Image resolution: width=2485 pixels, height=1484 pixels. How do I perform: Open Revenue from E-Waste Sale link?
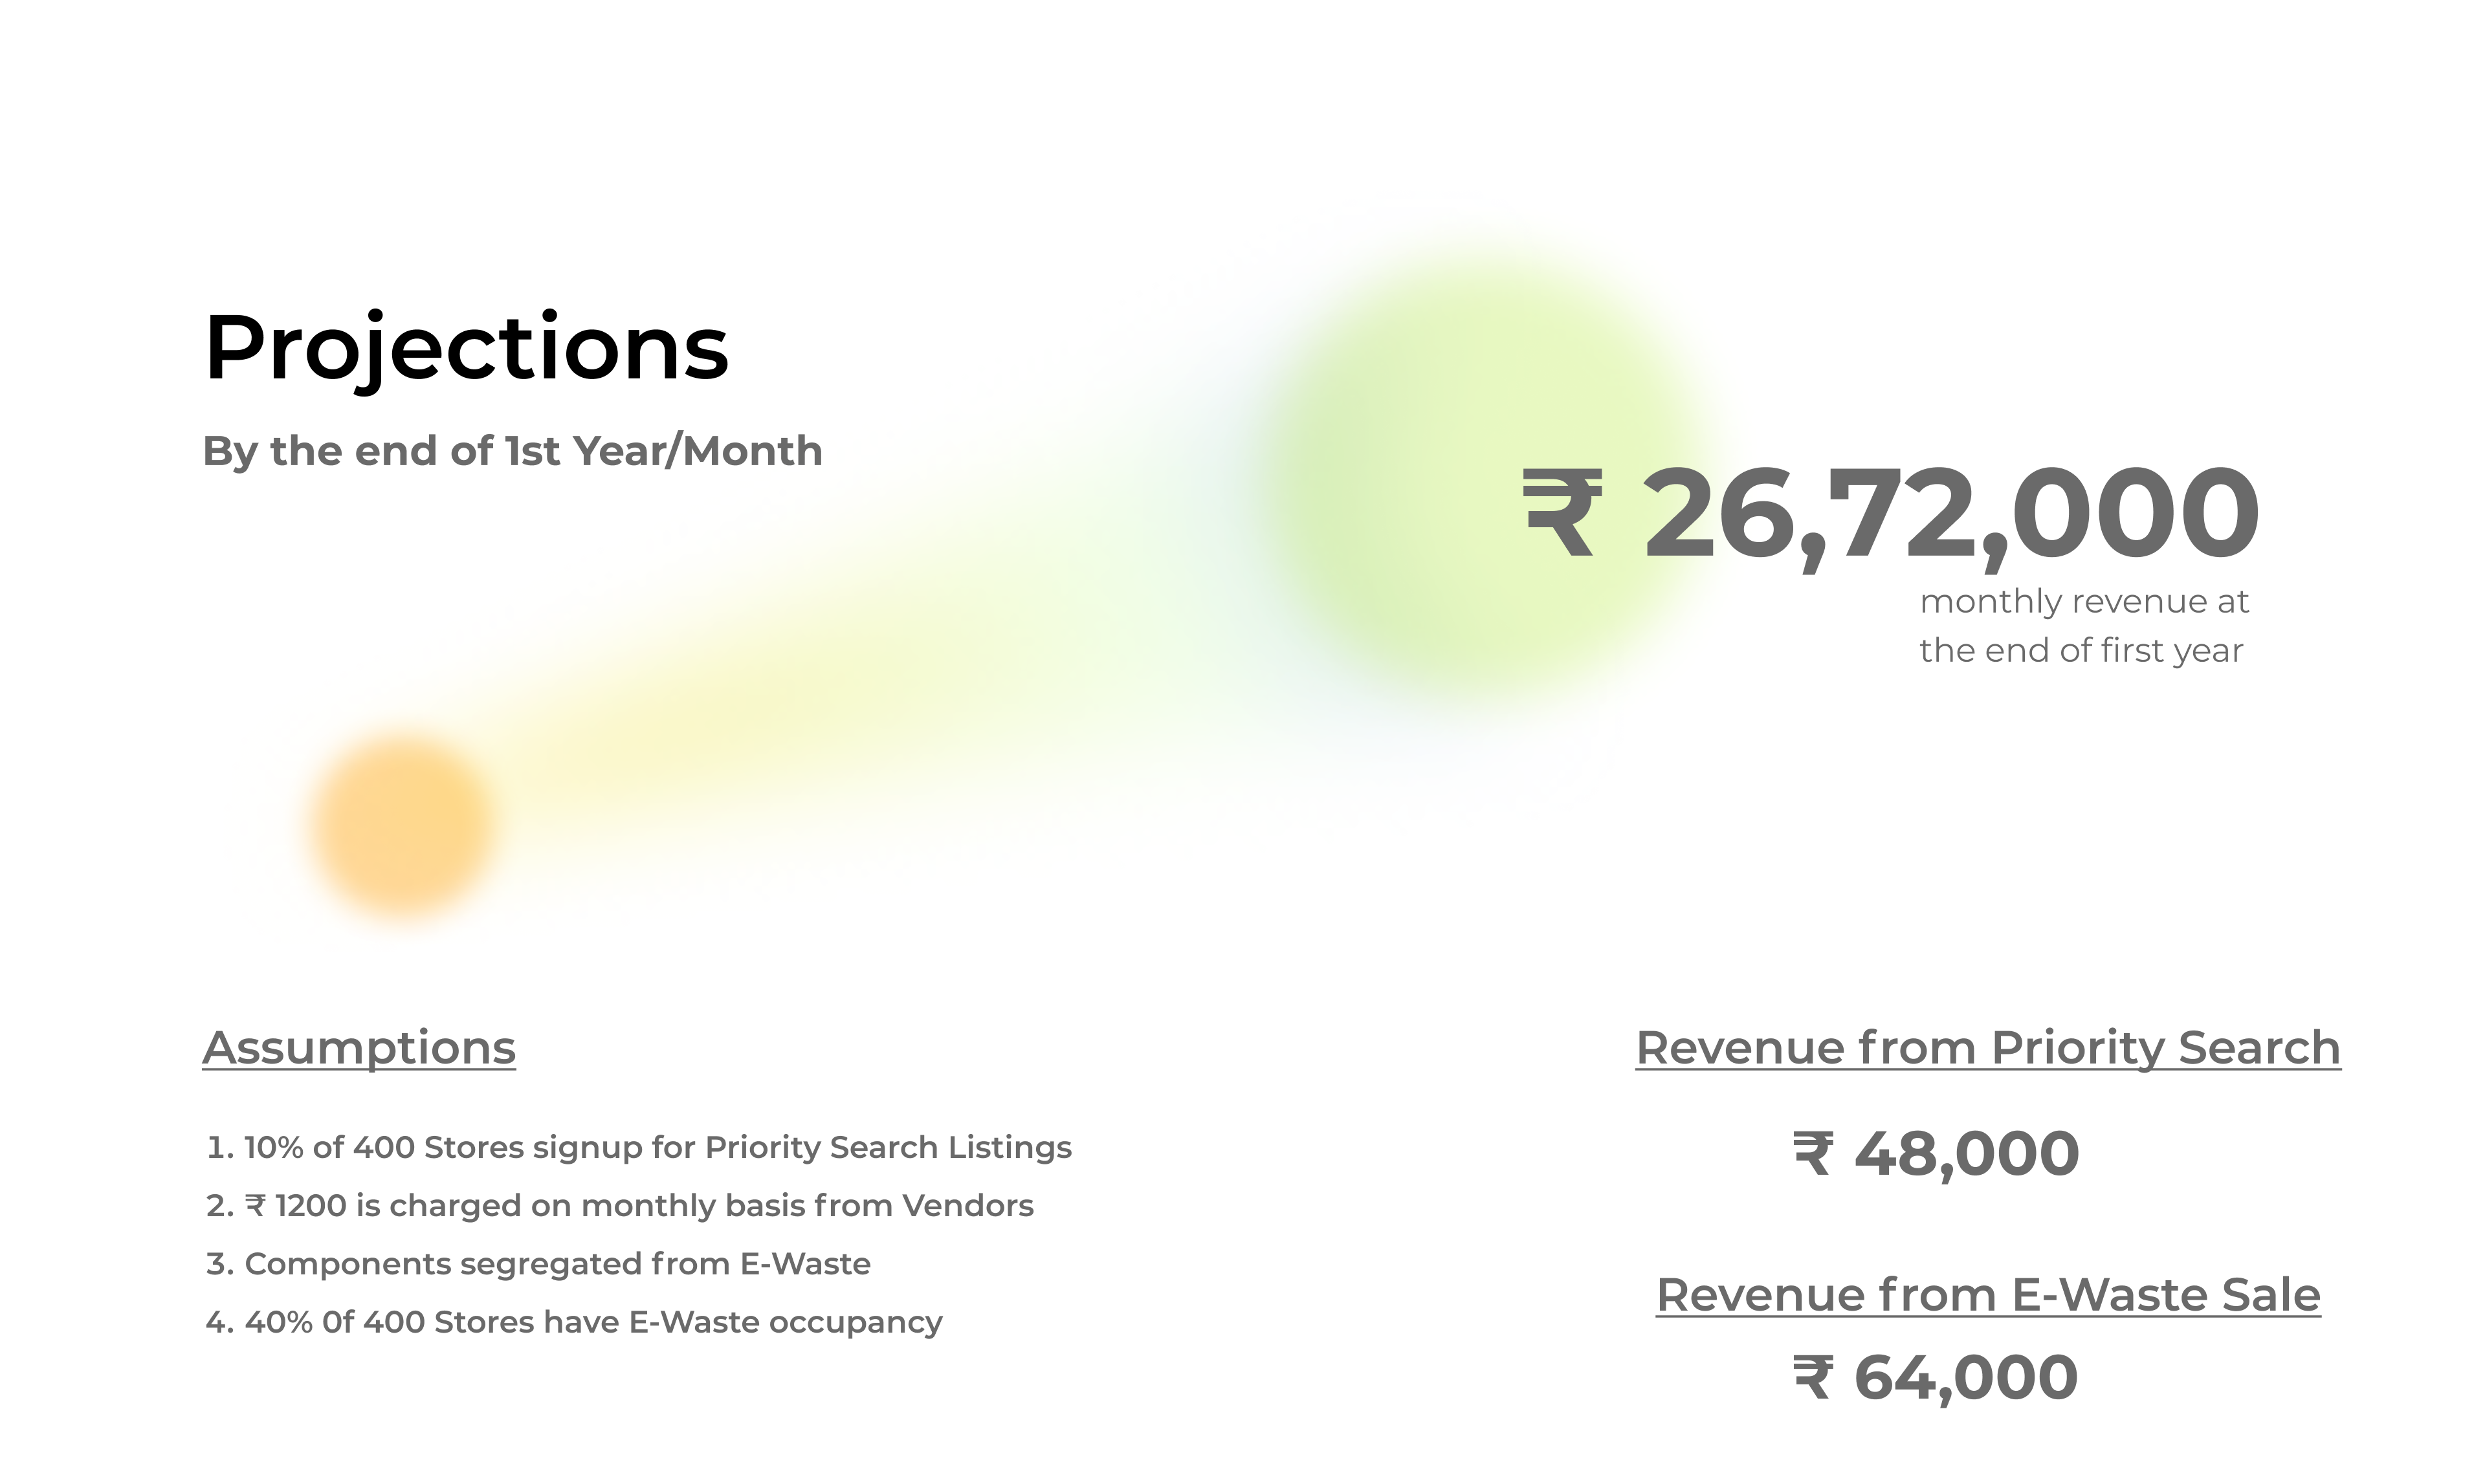click(x=1988, y=1295)
